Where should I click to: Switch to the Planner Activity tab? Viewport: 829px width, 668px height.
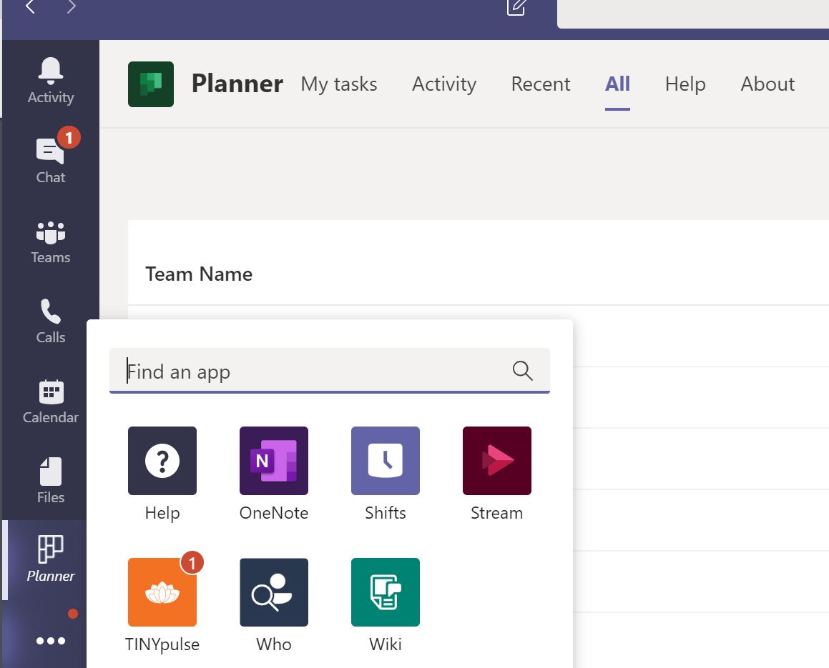pyautogui.click(x=444, y=84)
